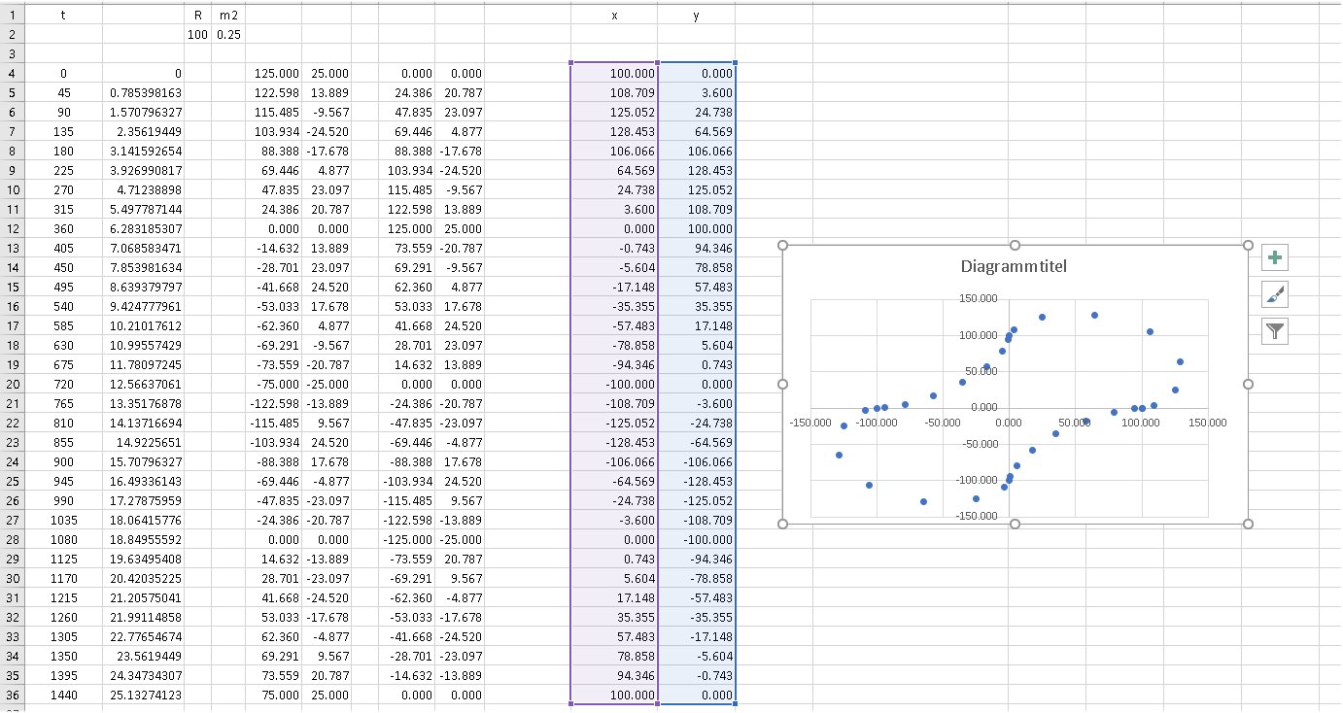Select the cell with value 1440
Viewport: 1343px width, 713px height.
pos(63,695)
